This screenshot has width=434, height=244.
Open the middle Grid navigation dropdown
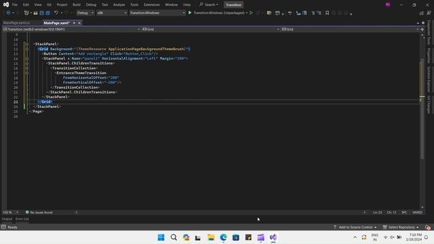211,29
